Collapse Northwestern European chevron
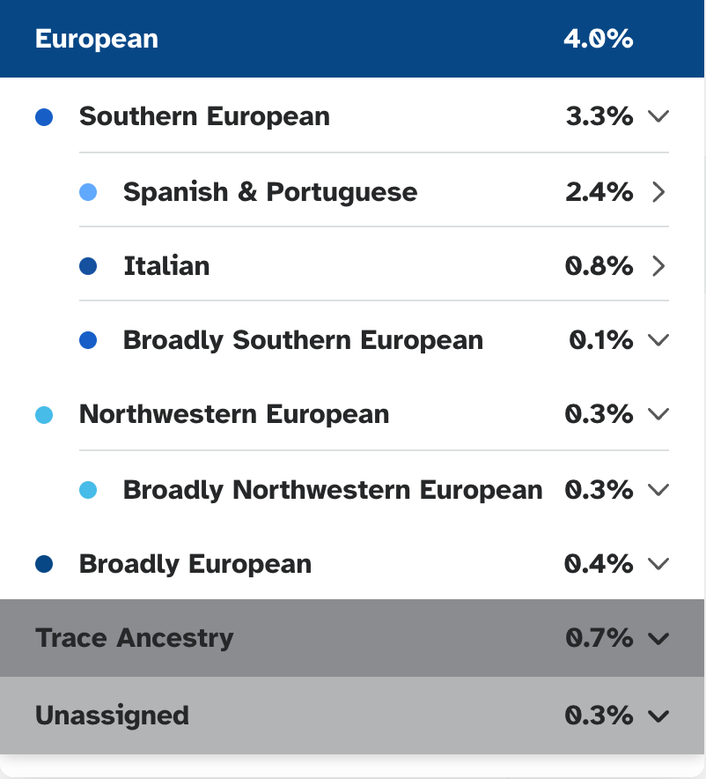This screenshot has width=706, height=779. coord(658,414)
